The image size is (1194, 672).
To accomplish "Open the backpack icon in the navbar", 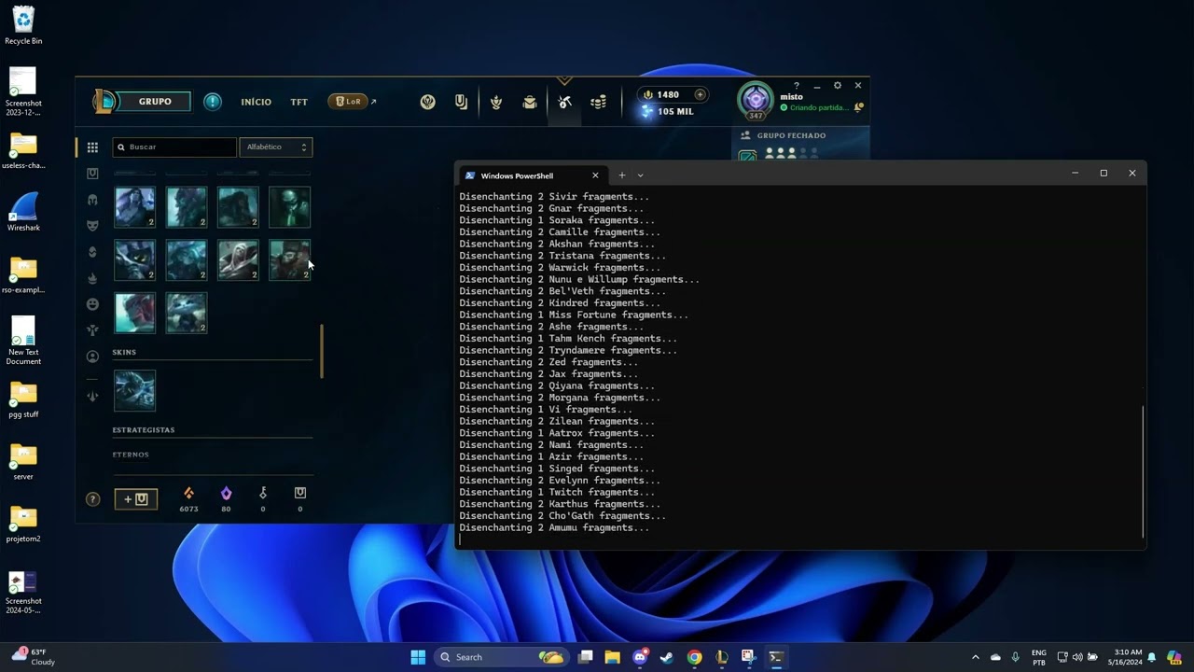I will pyautogui.click(x=530, y=102).
